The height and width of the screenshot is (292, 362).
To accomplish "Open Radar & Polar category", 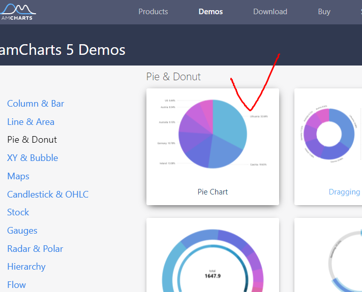I will (x=35, y=249).
